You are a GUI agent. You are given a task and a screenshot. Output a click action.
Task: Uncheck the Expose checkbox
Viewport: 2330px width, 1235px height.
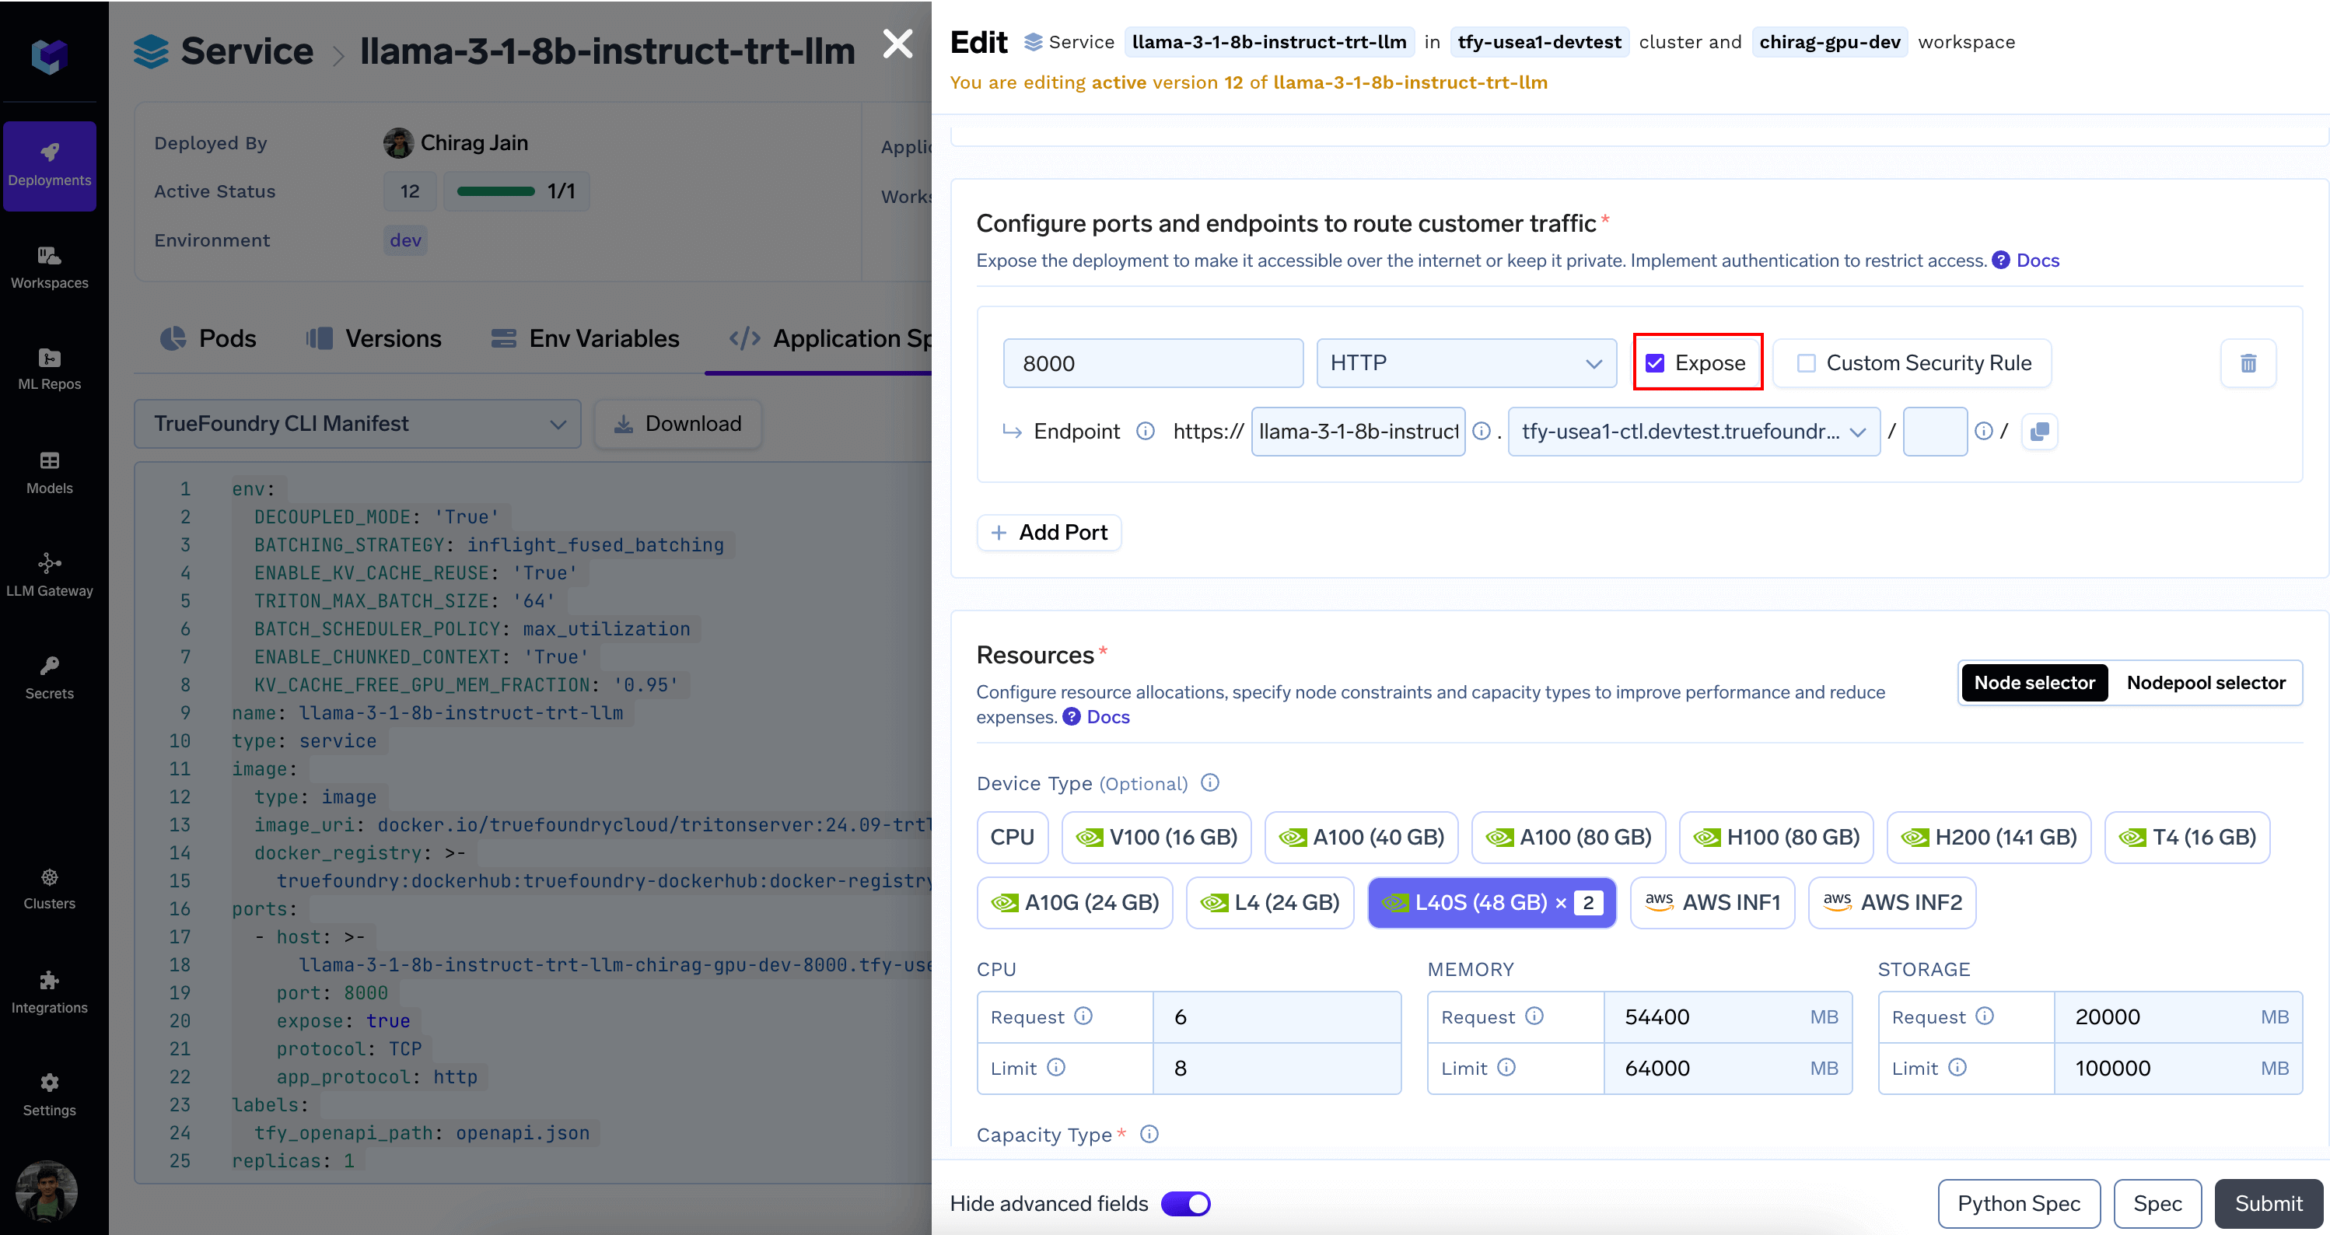click(1654, 363)
